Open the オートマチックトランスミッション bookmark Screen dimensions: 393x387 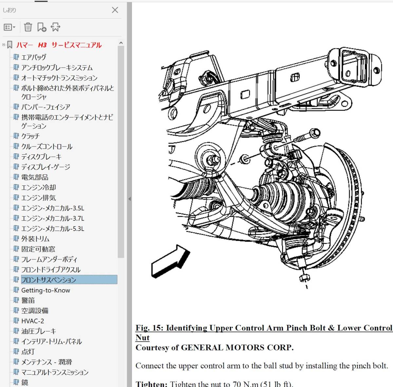[59, 78]
